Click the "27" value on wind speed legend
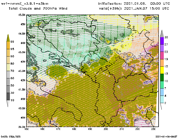 point(166,45)
